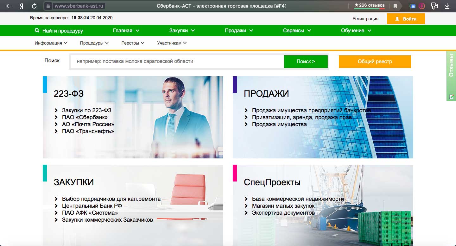Open the Найти процедуру search link
This screenshot has width=456, height=246.
tap(62, 31)
